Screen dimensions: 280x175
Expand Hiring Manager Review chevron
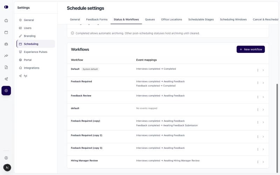click(263, 162)
